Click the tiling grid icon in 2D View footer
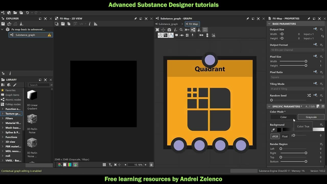The width and height of the screenshot is (327, 184). tap(104, 165)
